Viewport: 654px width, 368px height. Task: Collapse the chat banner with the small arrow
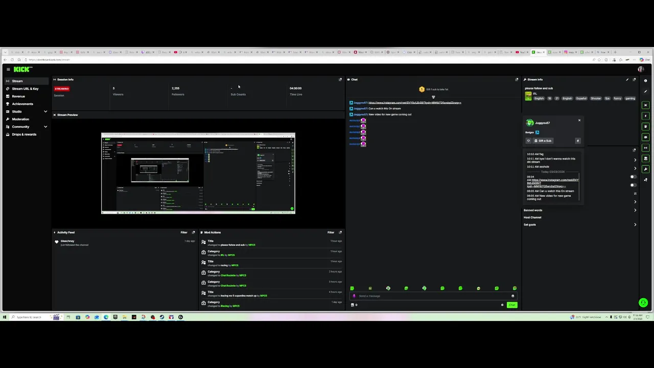(x=433, y=97)
